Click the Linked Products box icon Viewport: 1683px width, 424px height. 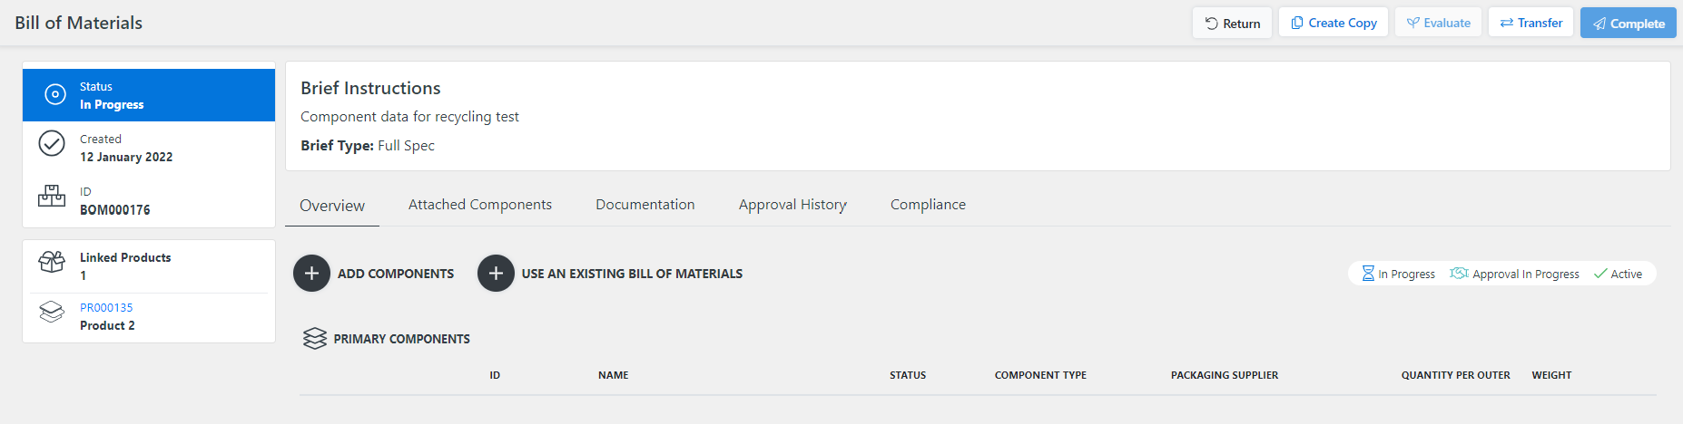point(52,262)
